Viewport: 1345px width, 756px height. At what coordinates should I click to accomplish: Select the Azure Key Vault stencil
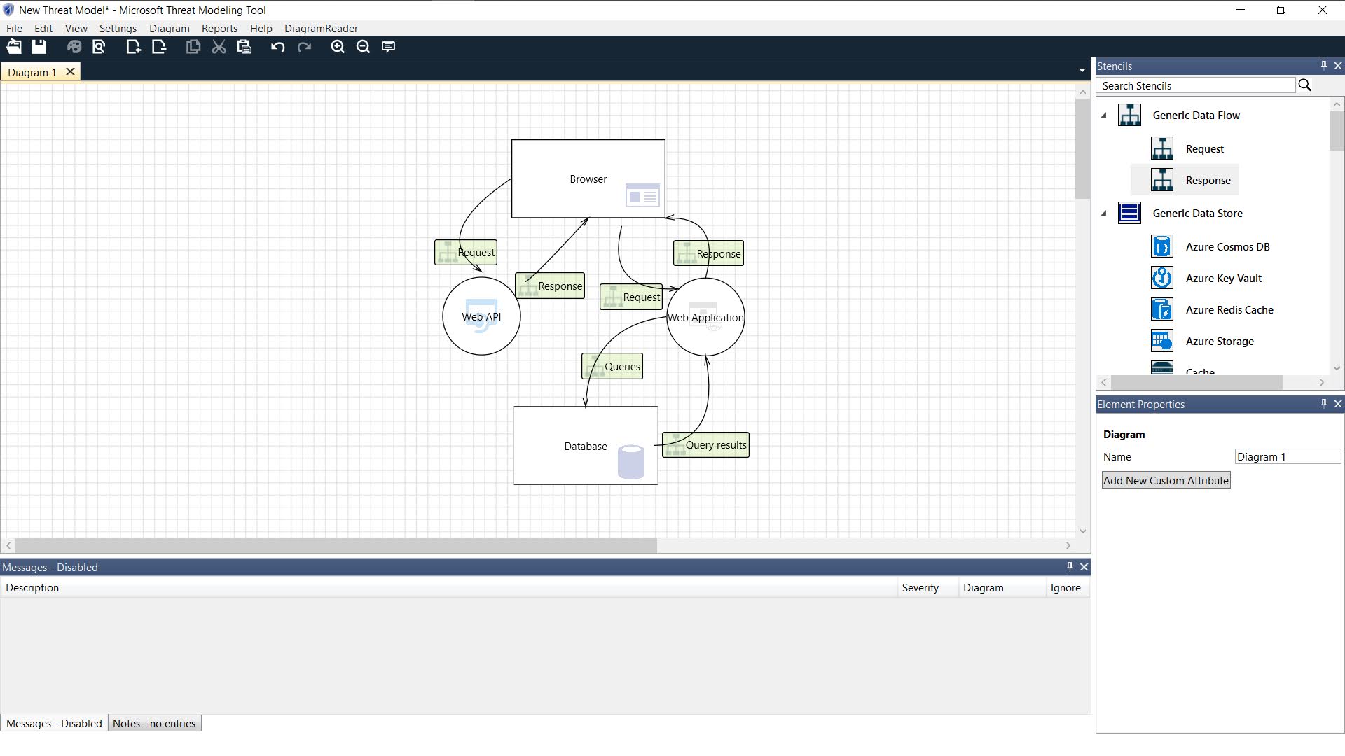[x=1223, y=279]
